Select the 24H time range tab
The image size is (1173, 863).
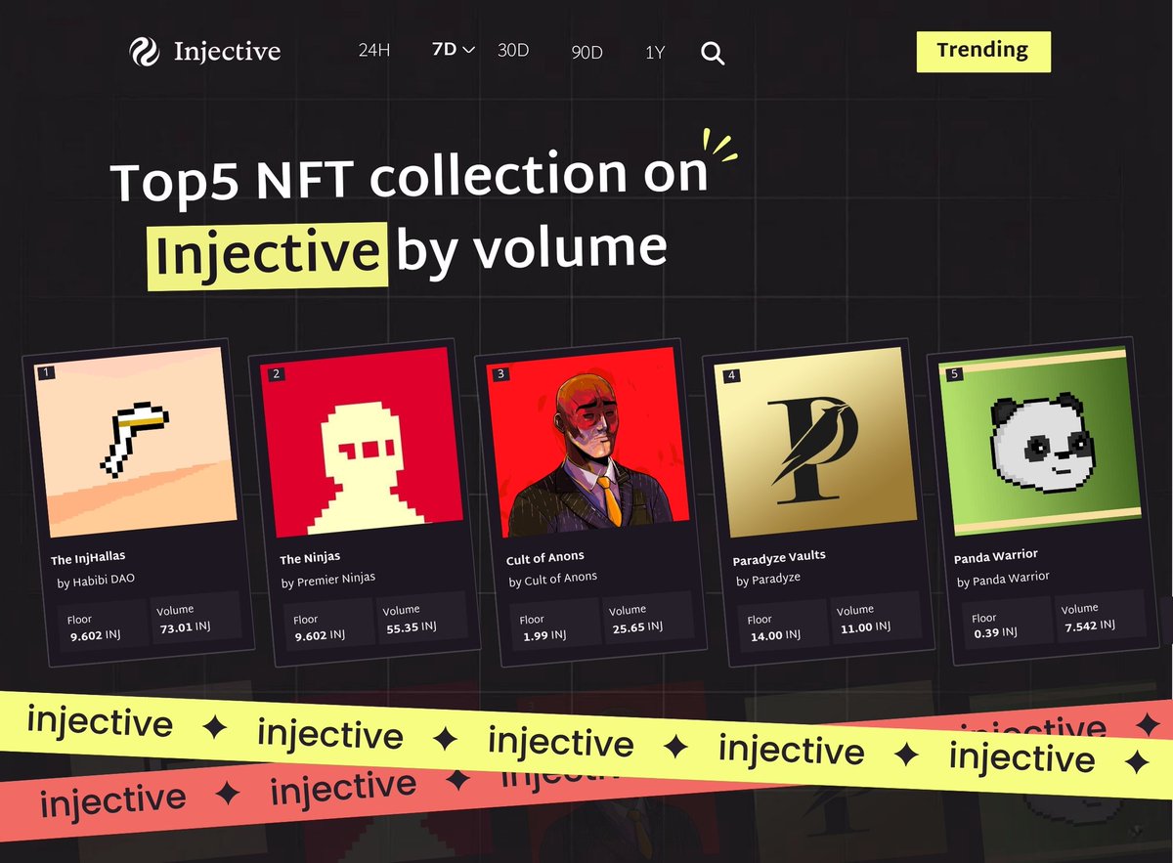pyautogui.click(x=374, y=50)
